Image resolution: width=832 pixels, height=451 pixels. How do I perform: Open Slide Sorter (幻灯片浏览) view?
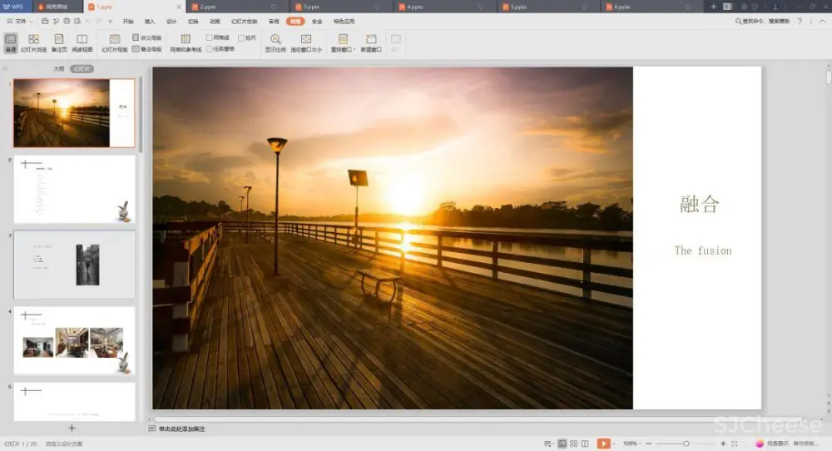[33, 43]
